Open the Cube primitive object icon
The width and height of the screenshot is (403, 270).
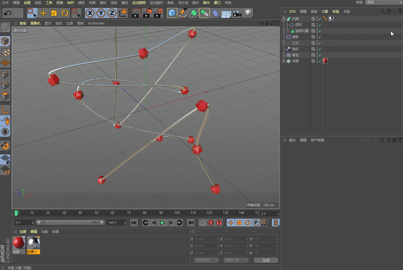point(172,13)
